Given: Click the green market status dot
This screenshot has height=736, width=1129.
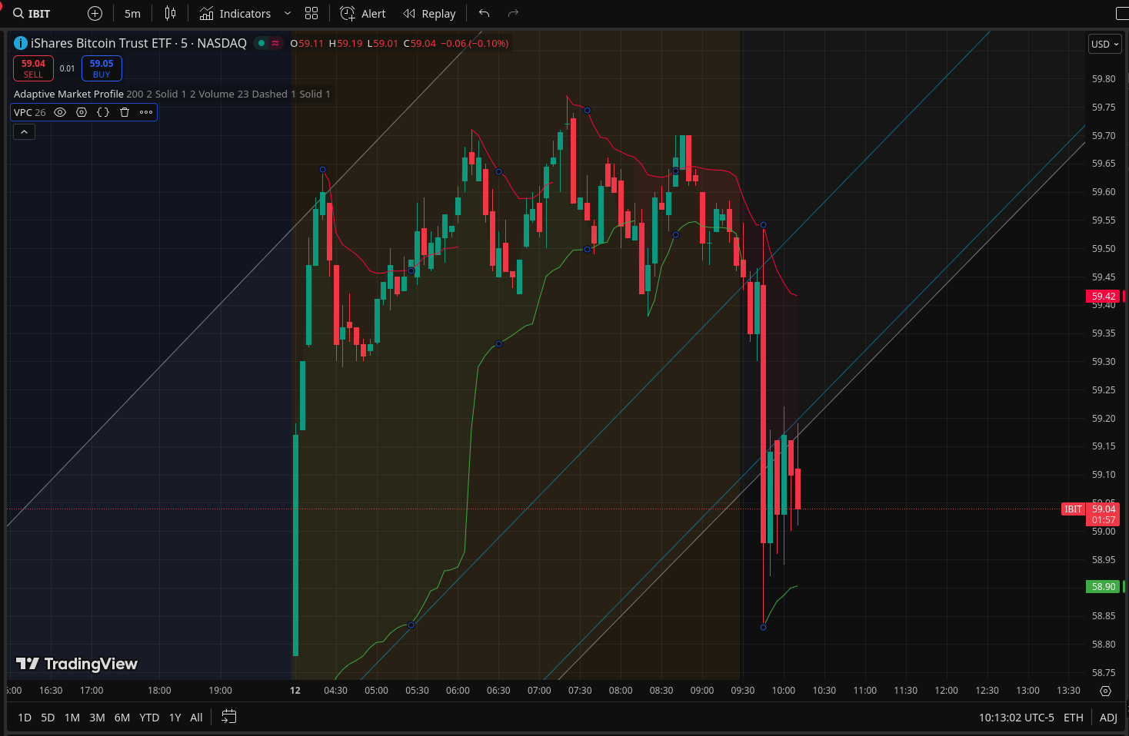Looking at the screenshot, I should [x=261, y=43].
